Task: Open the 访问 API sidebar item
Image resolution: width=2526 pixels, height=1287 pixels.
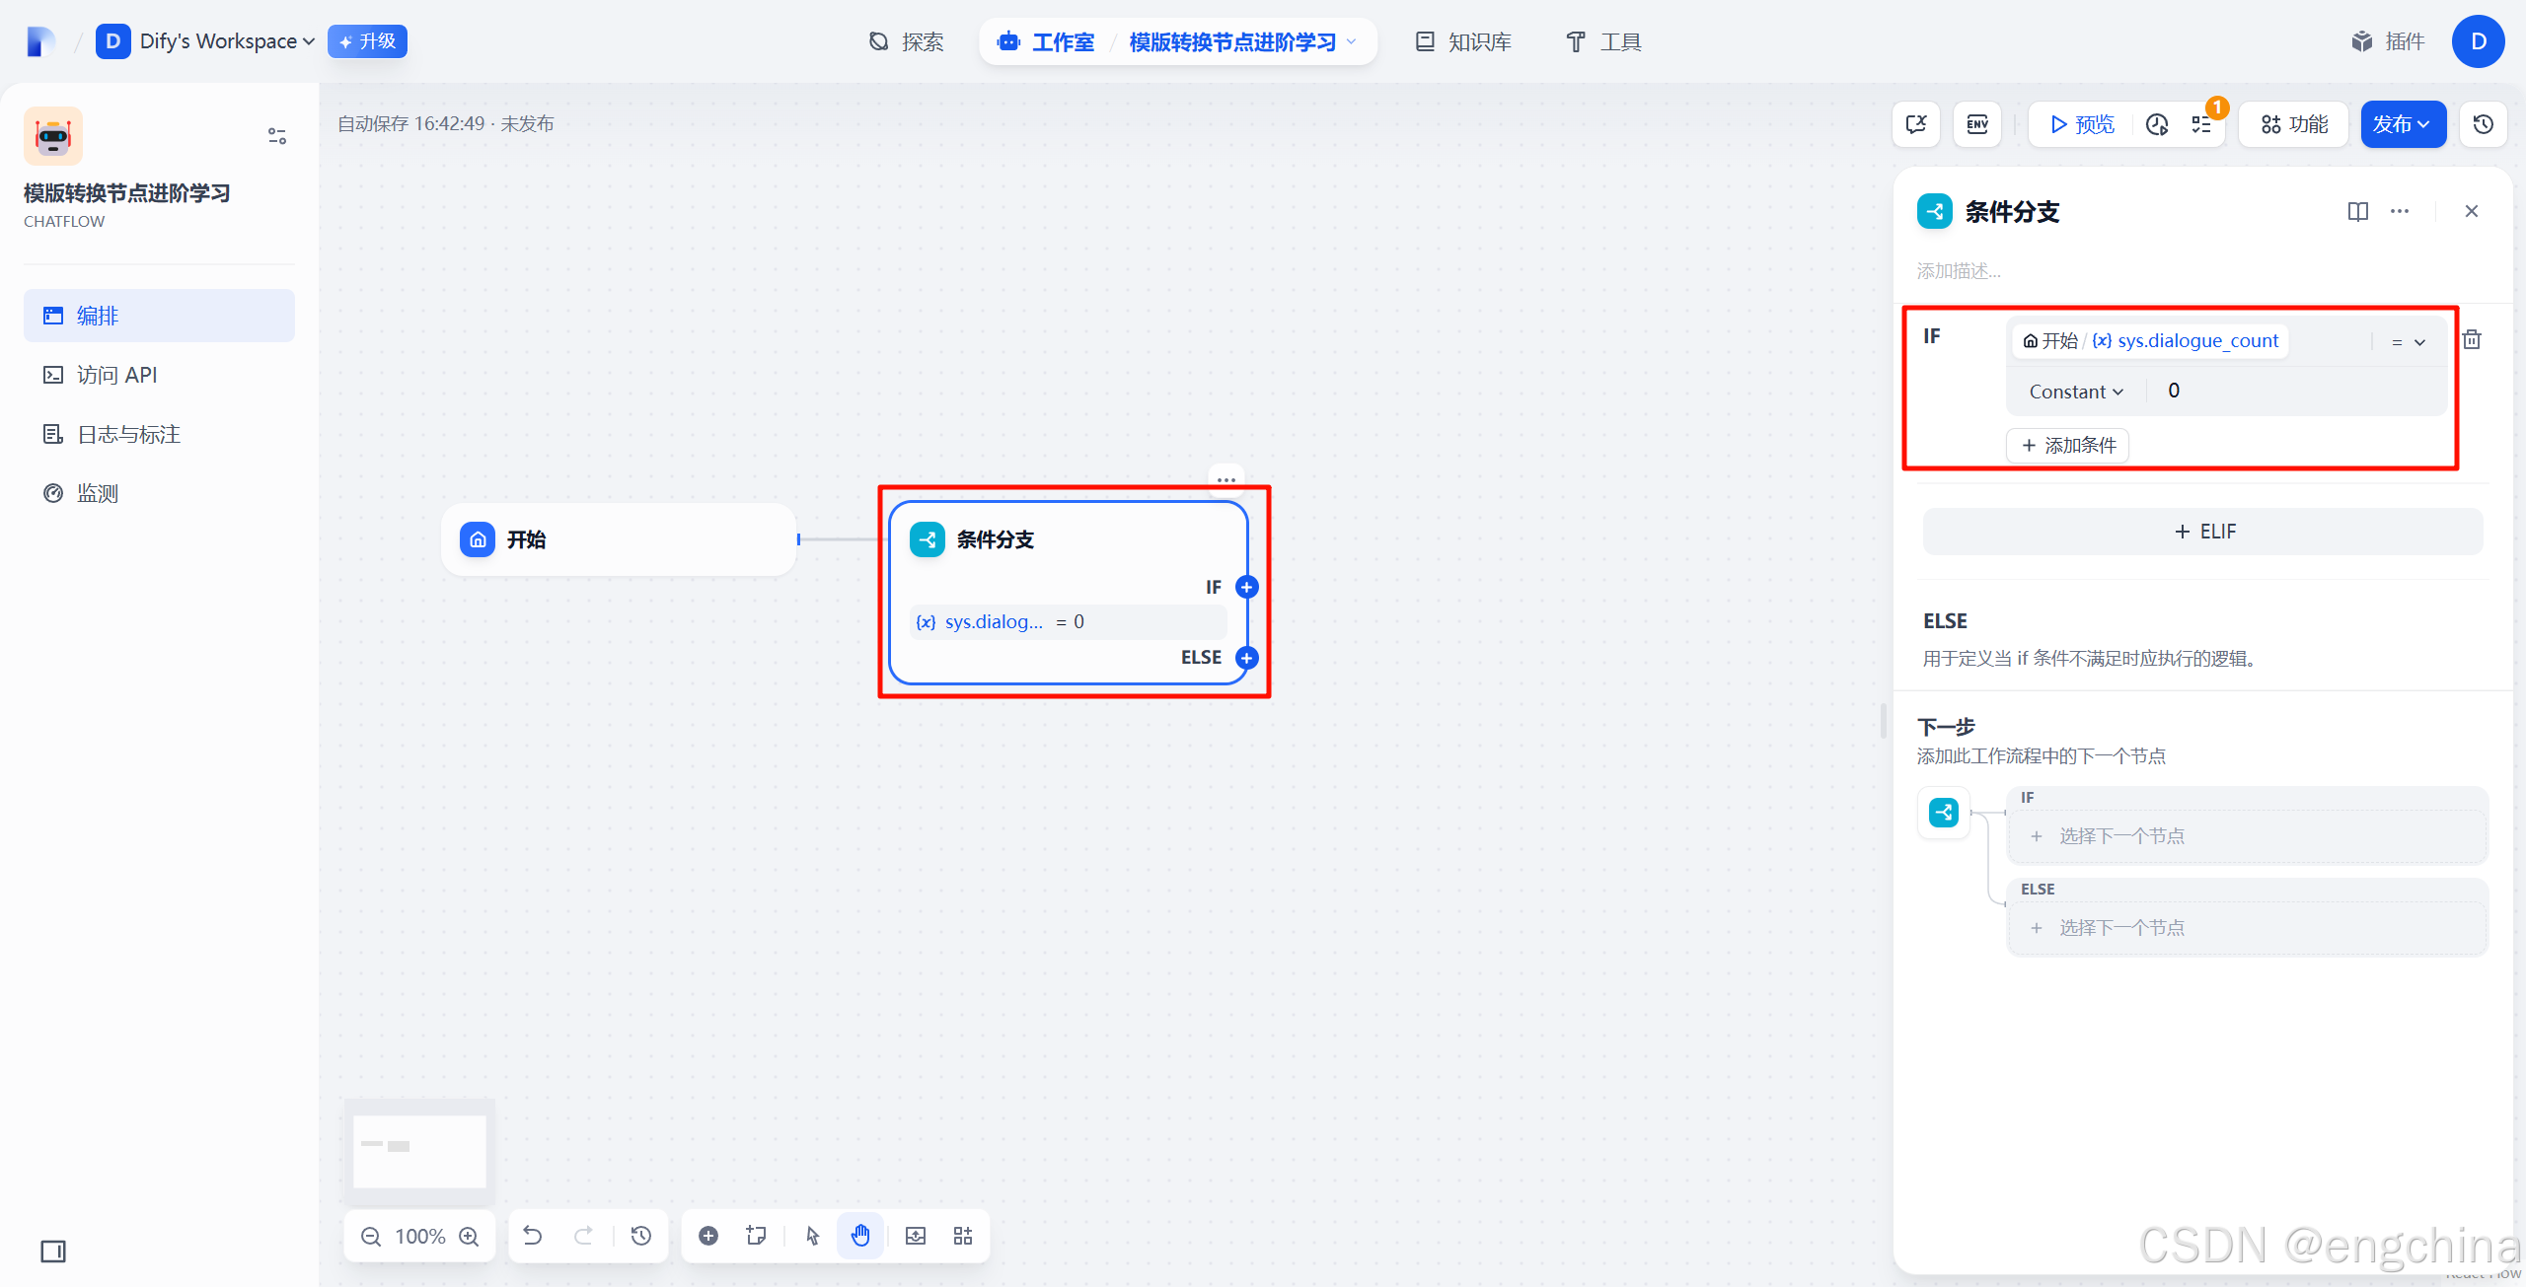Action: click(116, 375)
